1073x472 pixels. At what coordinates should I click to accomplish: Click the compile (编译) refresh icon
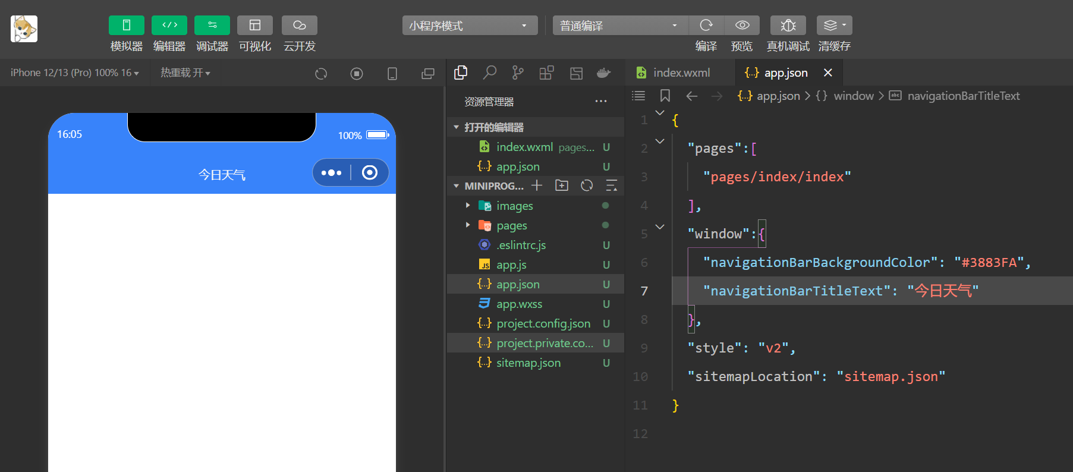tap(706, 26)
